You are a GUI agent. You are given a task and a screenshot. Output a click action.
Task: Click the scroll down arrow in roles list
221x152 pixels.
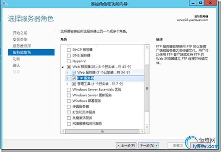147,127
